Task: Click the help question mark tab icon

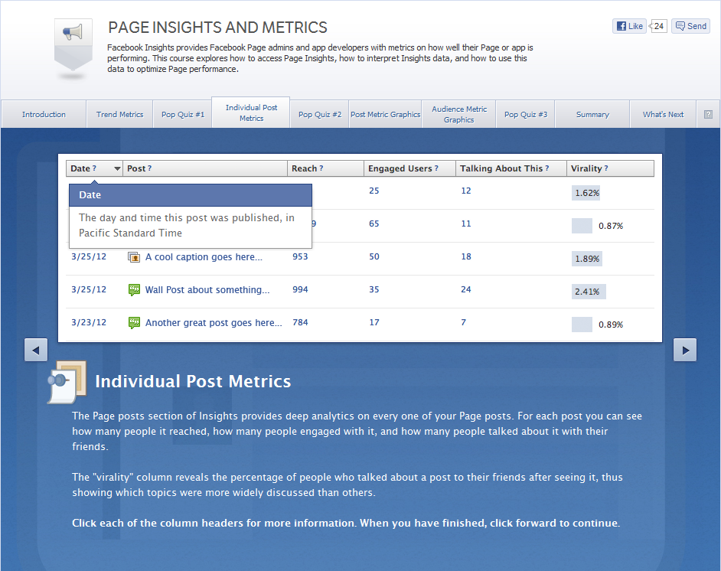Action: [708, 115]
